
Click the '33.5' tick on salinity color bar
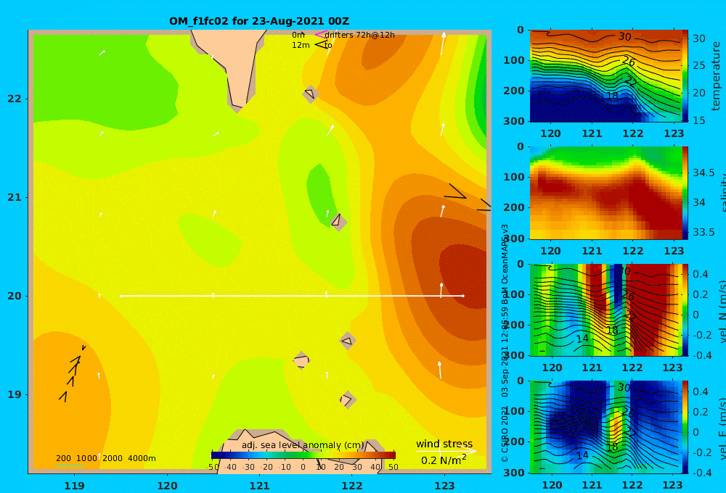pyautogui.click(x=703, y=232)
